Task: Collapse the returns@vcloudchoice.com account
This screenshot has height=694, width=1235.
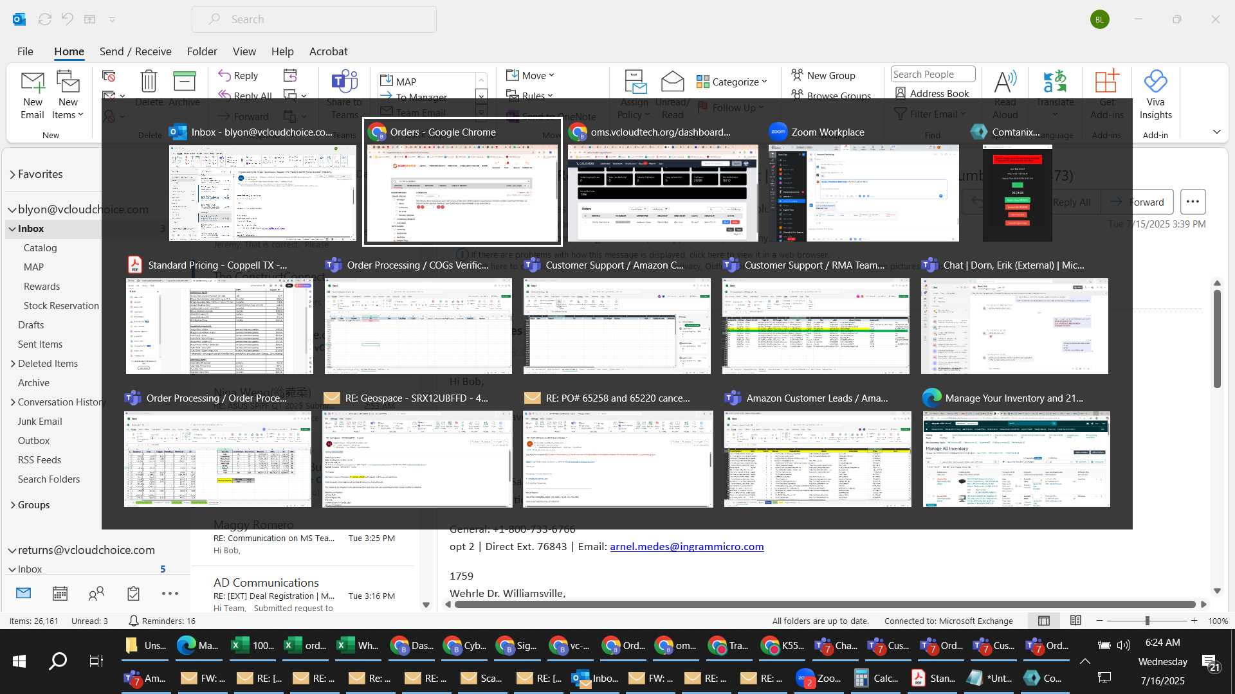Action: pos(12,550)
